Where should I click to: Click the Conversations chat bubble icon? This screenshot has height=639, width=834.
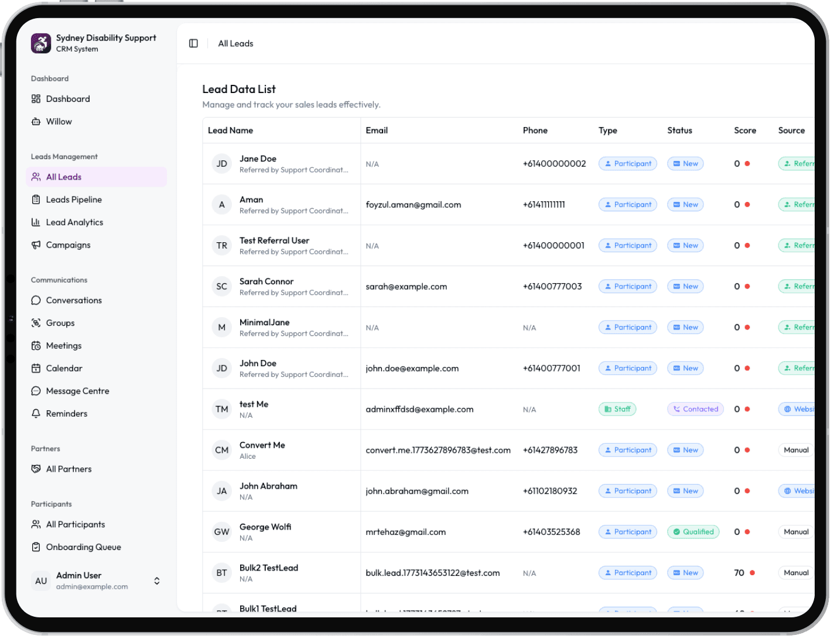click(36, 300)
